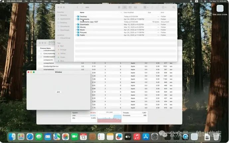The height and width of the screenshot is (143, 229).
Task: Open App Store from the Dock
Action: pyautogui.click(x=146, y=137)
